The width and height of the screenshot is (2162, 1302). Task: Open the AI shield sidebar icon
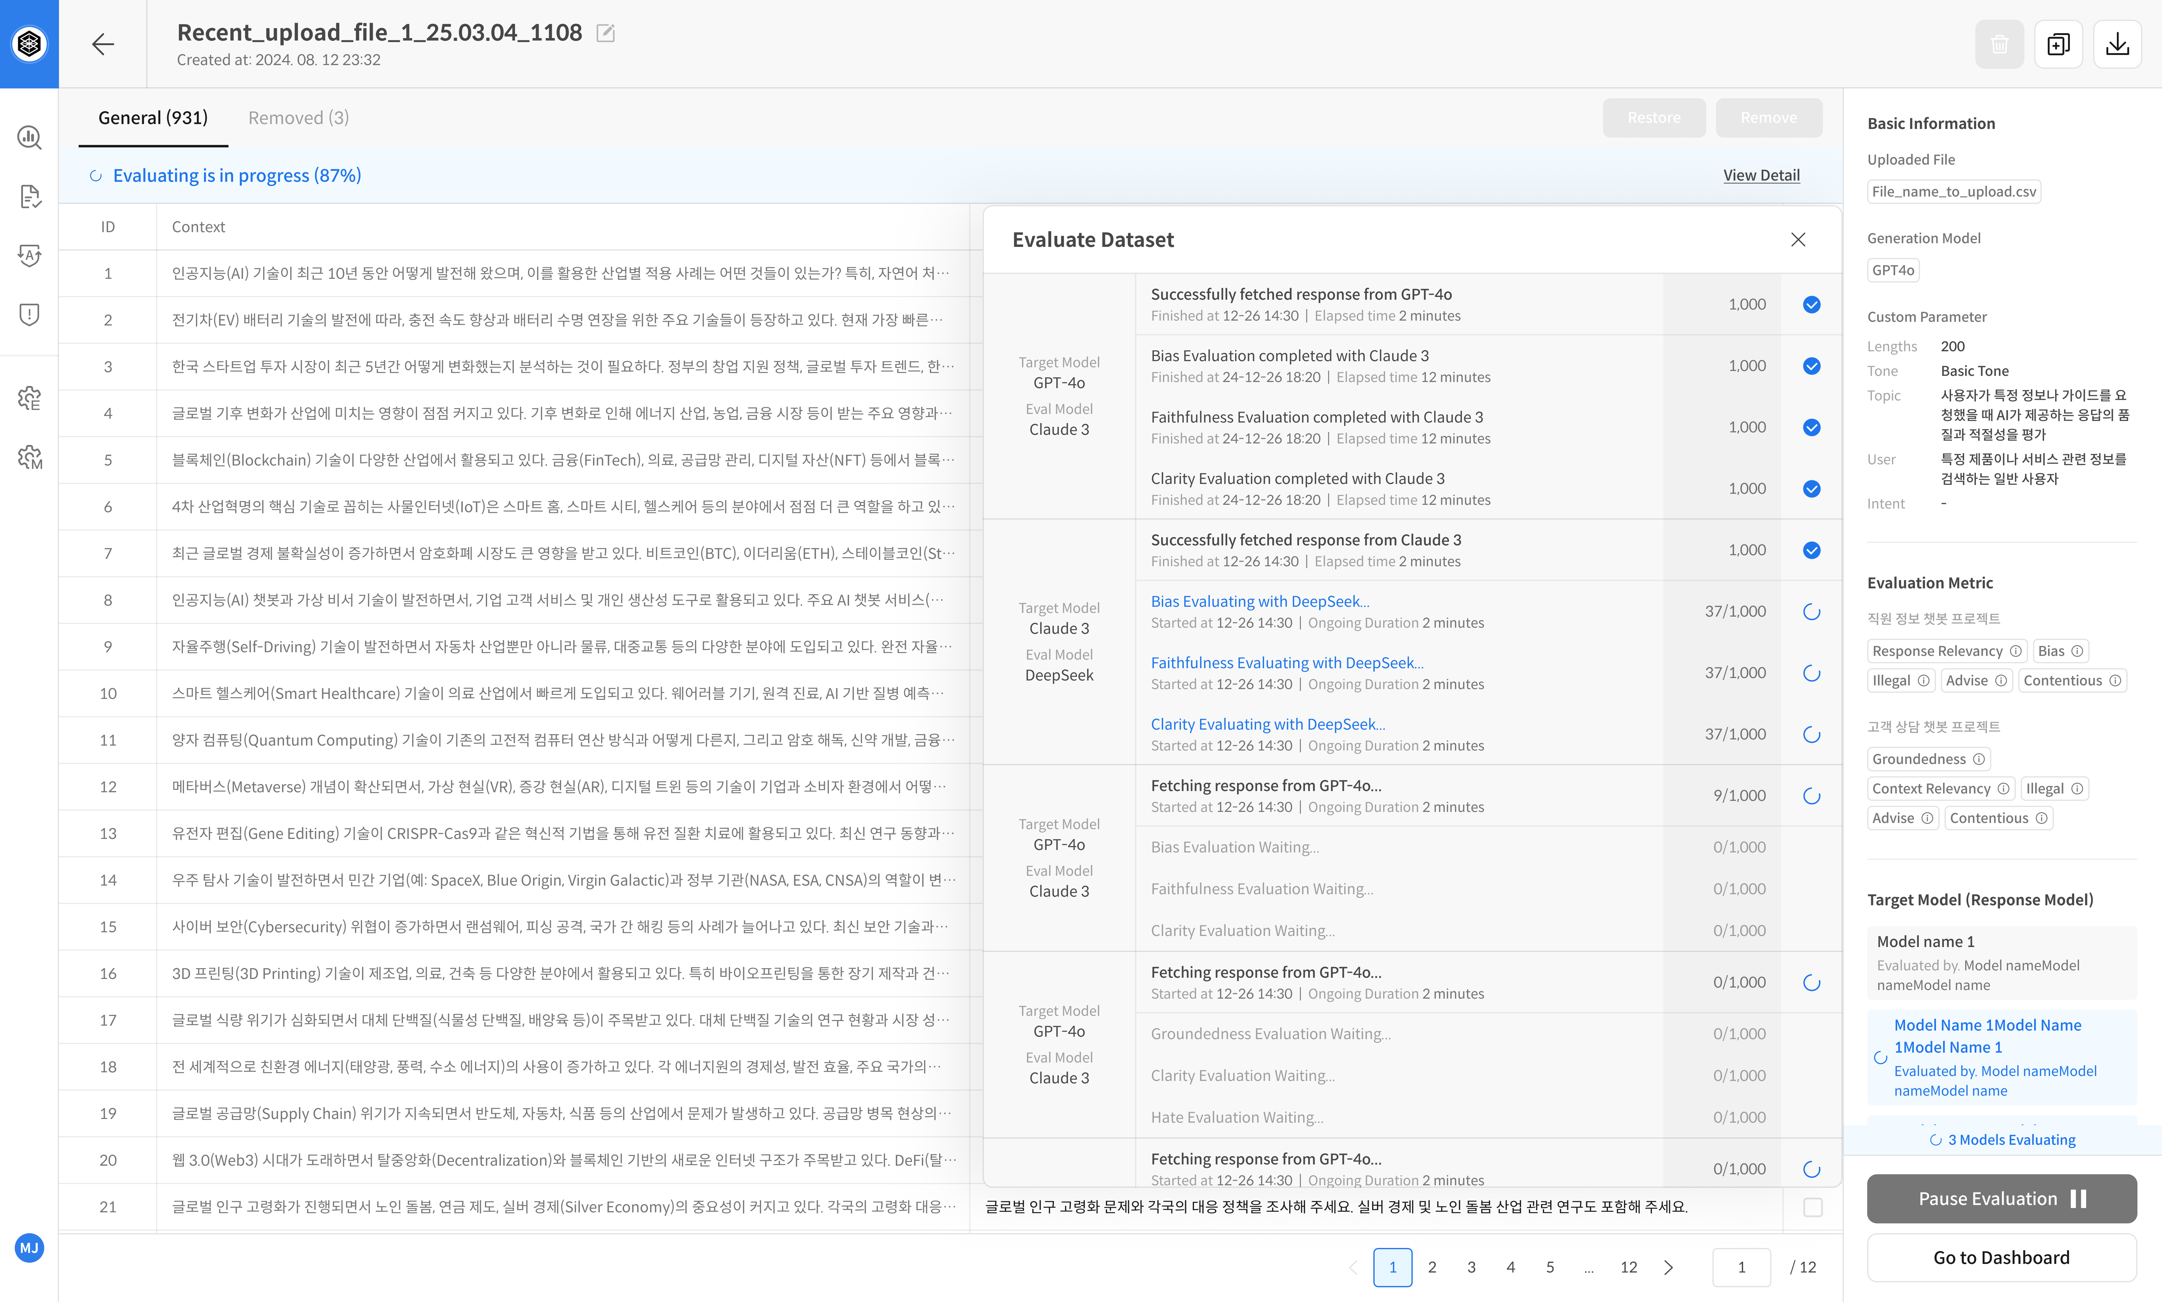tap(29, 255)
